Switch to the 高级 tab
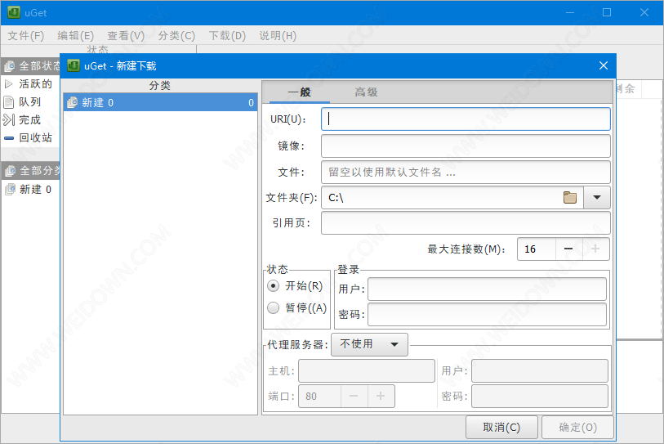Image resolution: width=664 pixels, height=444 pixels. coord(366,92)
